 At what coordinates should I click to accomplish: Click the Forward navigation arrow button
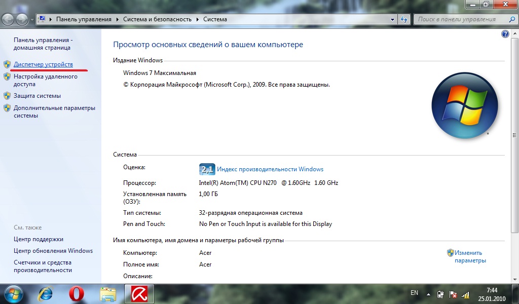click(x=22, y=20)
